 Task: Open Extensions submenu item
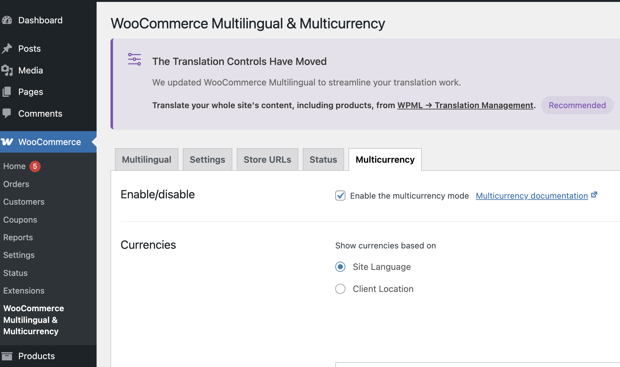(x=24, y=291)
